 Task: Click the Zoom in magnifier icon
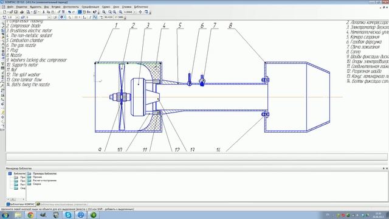pos(110,12)
